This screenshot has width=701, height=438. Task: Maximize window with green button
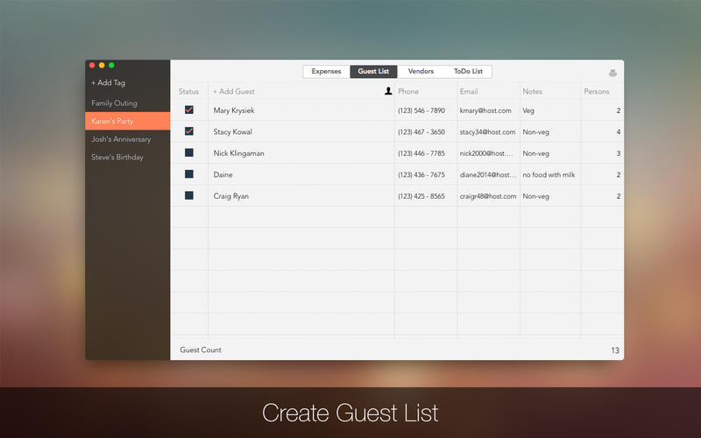click(111, 65)
